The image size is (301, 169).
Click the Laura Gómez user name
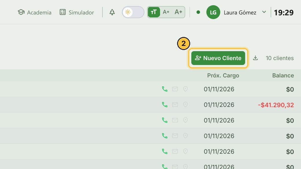click(x=240, y=13)
